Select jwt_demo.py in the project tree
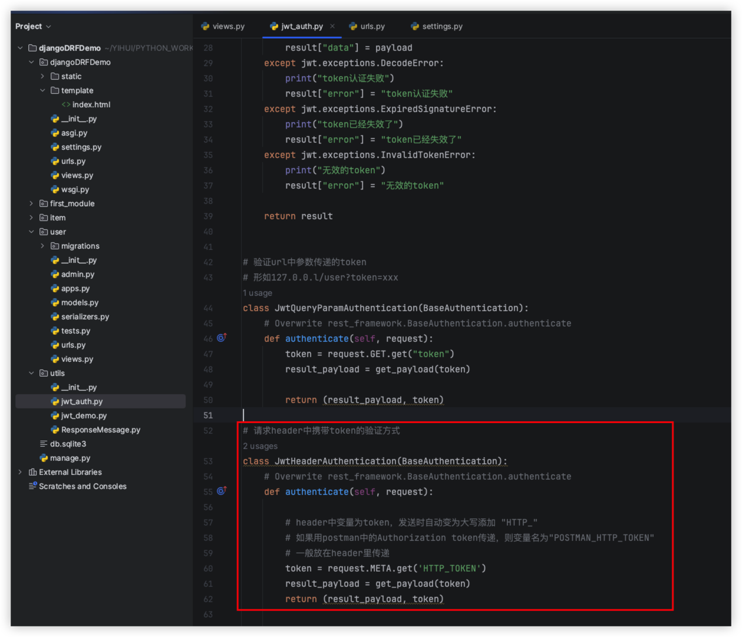Screen dimensions: 742x637 pos(84,416)
